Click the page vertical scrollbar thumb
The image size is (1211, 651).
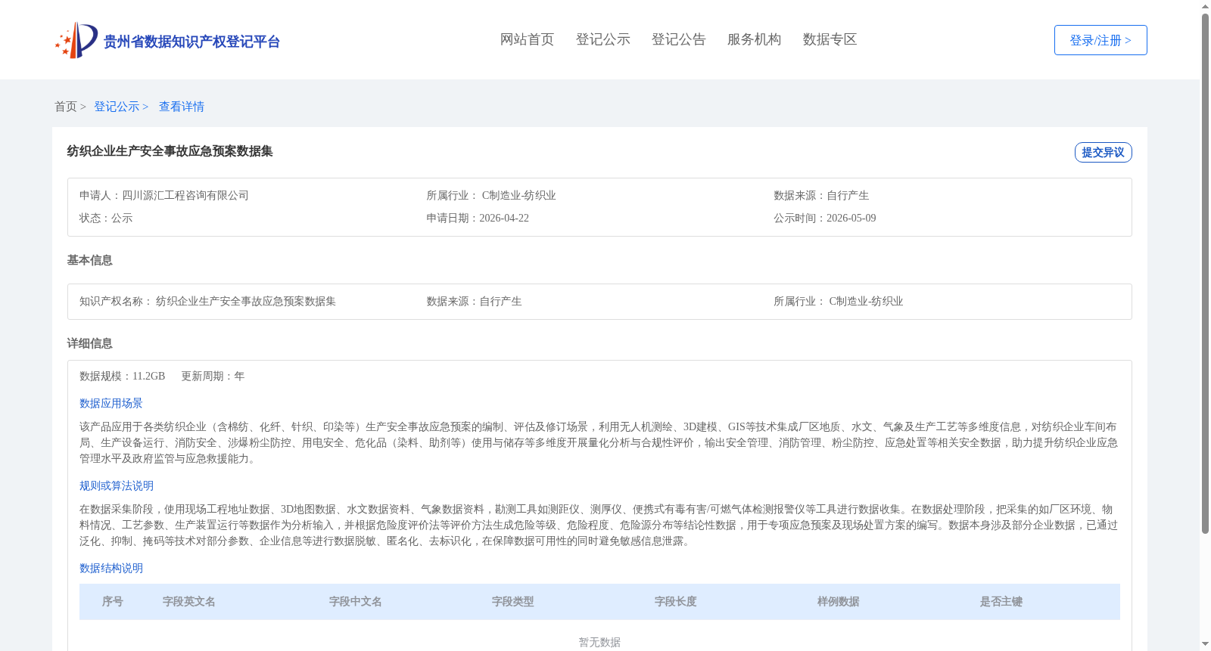(1205, 272)
